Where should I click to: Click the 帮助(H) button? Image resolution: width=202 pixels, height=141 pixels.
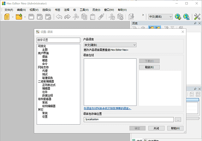point(175,128)
